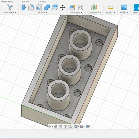This screenshot has width=139, height=139.
Task: Click the Look At icon
Action: point(56,126)
